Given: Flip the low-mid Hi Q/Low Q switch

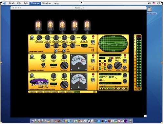Looking at the screenshot, I should (56, 51).
